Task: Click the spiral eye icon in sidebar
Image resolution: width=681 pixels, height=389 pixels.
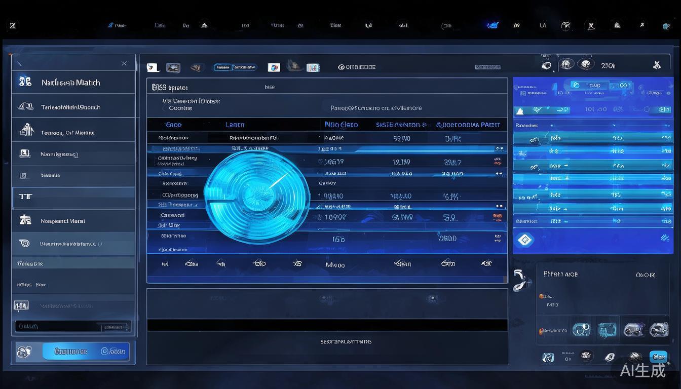Action: [x=24, y=244]
